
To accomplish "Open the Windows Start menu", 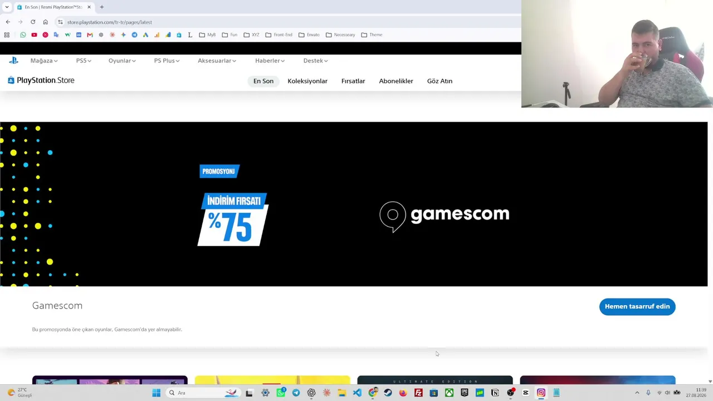I will 157,393.
